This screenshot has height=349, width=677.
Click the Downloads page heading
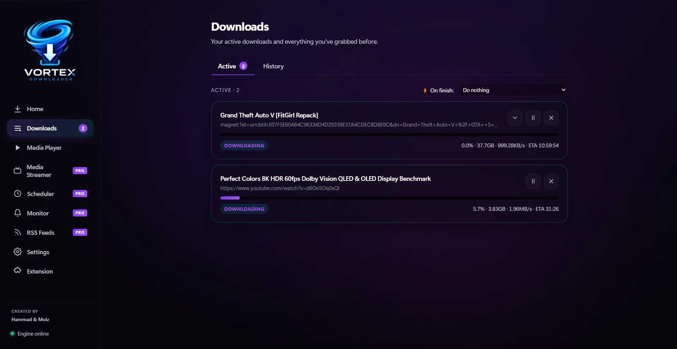click(x=240, y=27)
